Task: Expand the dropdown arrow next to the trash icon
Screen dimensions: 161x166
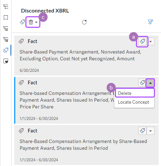Action: (x=36, y=22)
